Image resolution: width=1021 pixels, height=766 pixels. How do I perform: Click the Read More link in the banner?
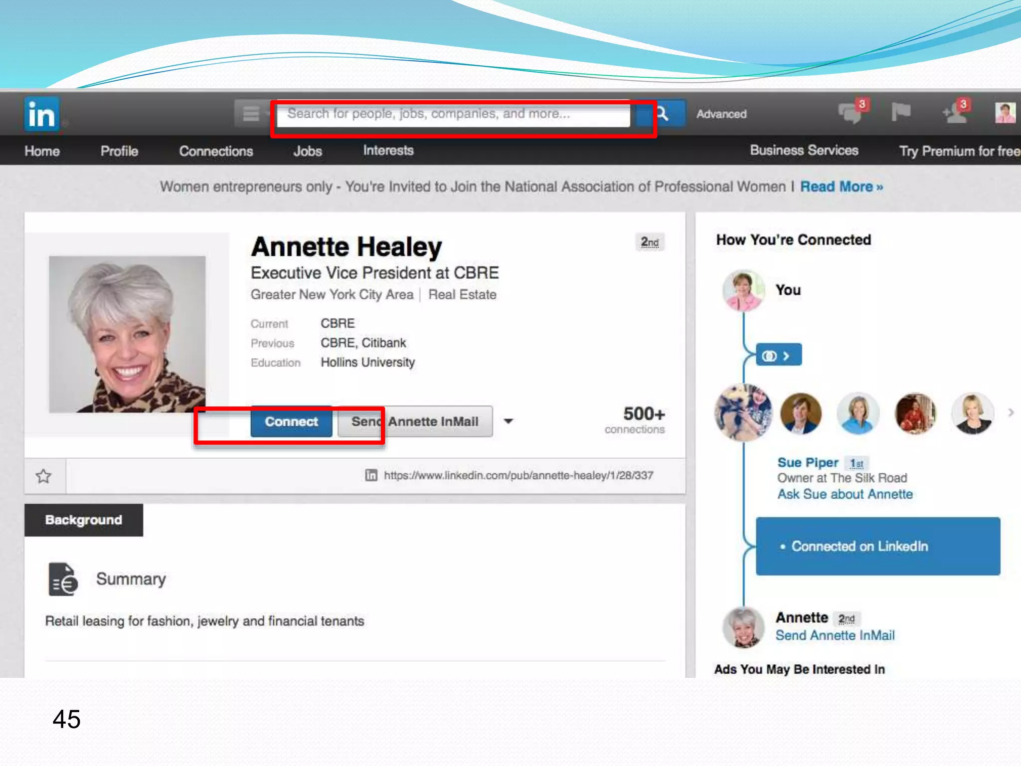tap(841, 187)
